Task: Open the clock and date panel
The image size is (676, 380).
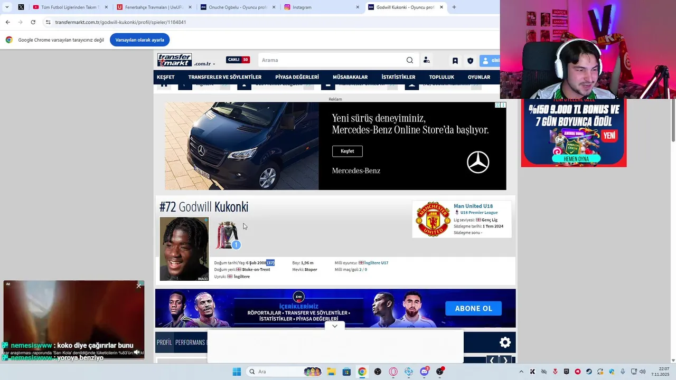Action: [x=661, y=372]
